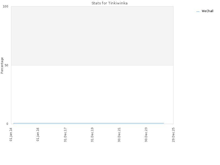Click the 29.Dec.25 date label

(173, 135)
